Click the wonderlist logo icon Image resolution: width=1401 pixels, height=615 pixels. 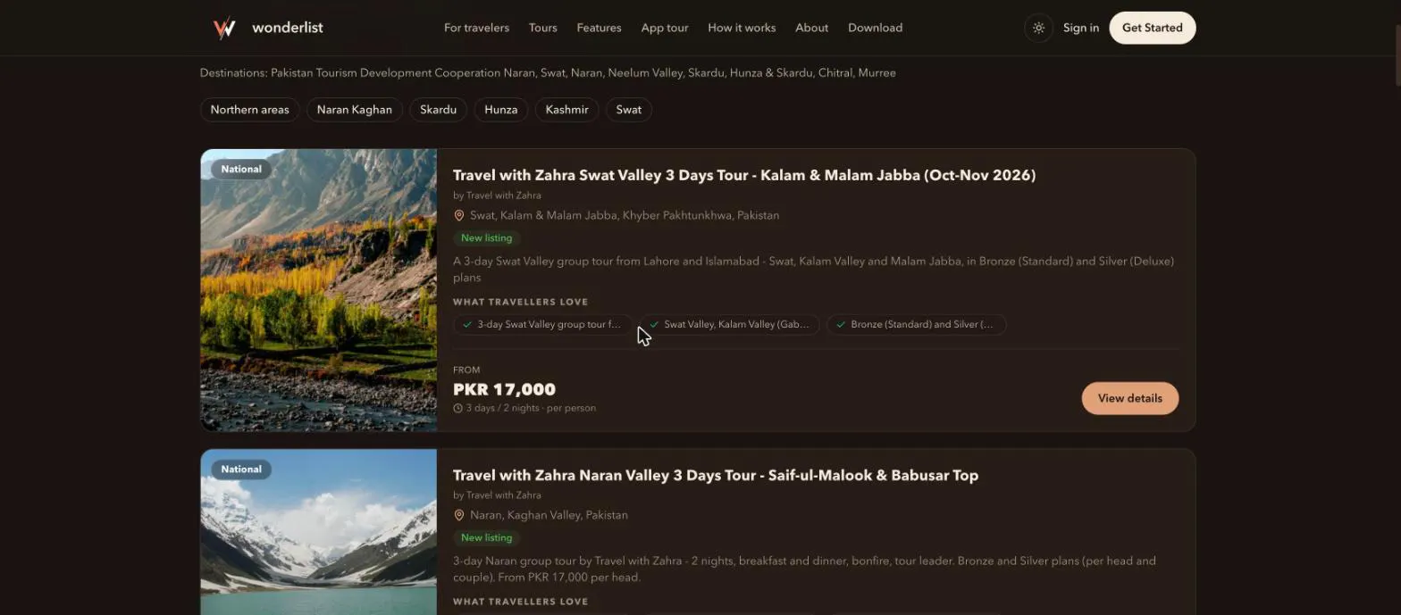coord(224,28)
